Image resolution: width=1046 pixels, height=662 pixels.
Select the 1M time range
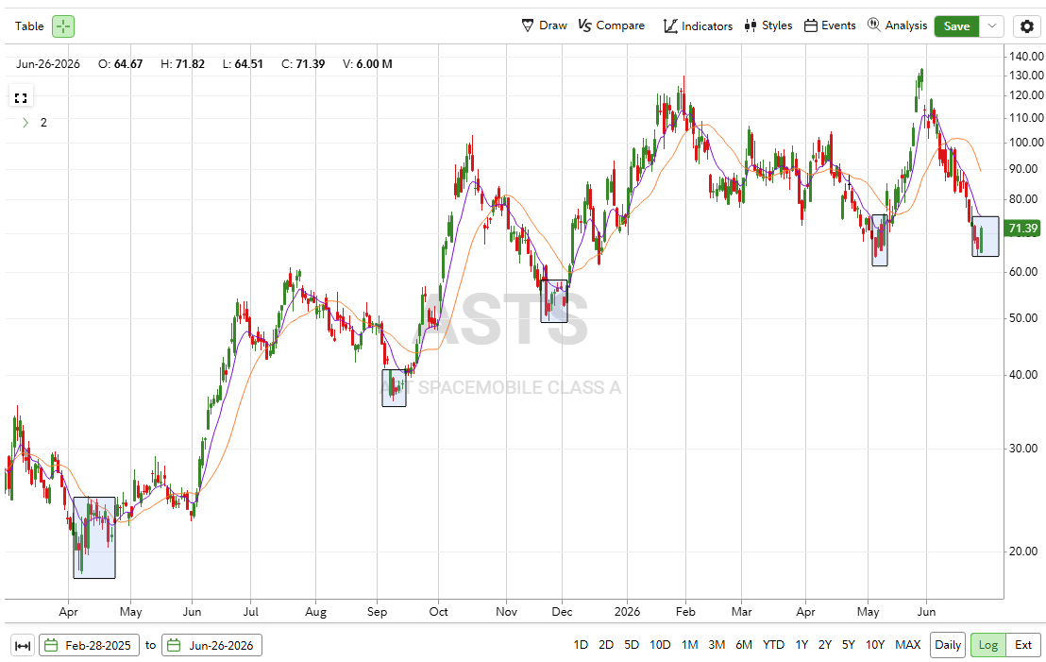click(690, 645)
